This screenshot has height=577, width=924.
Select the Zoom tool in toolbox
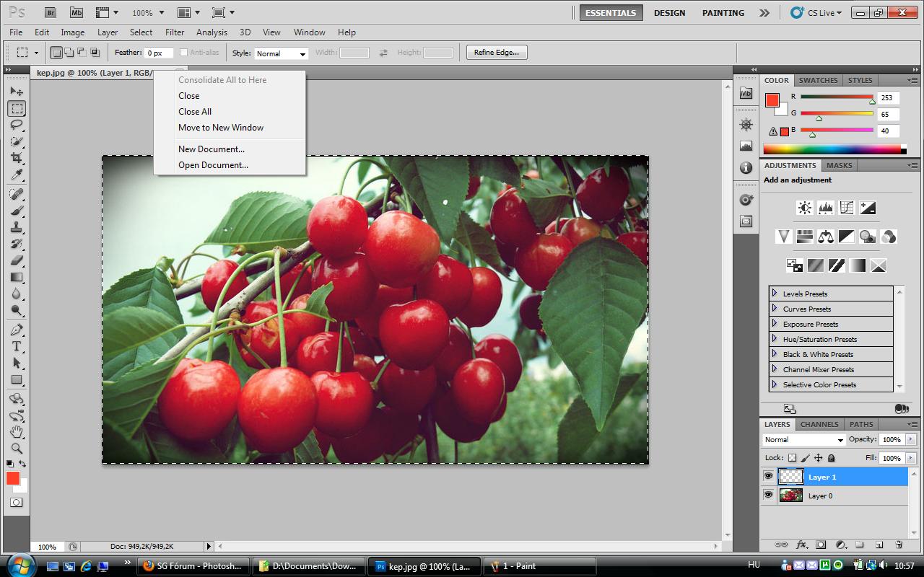coord(17,449)
